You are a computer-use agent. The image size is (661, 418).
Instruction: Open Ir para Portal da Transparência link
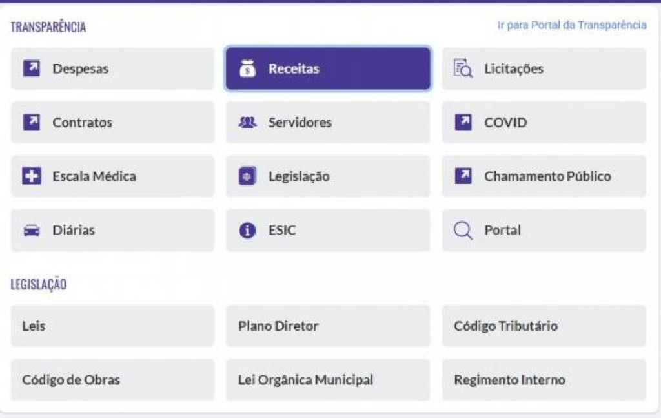(x=571, y=25)
